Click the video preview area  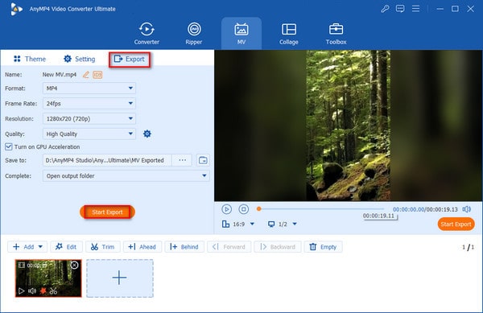[x=349, y=126]
